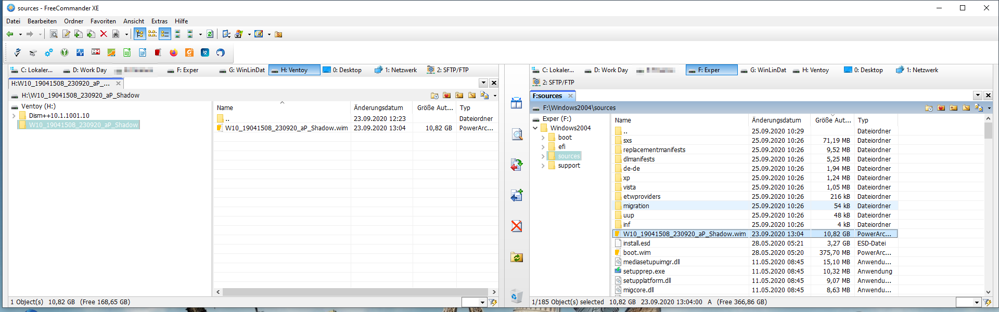Toggle the details view button
The height and width of the screenshot is (312, 999).
pos(165,34)
